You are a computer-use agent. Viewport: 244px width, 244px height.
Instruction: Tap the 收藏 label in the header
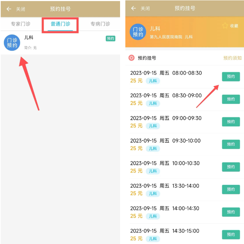[x=234, y=26]
